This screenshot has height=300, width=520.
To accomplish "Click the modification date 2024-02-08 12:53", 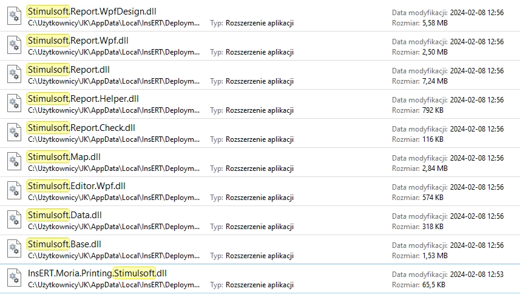I will point(477,275).
